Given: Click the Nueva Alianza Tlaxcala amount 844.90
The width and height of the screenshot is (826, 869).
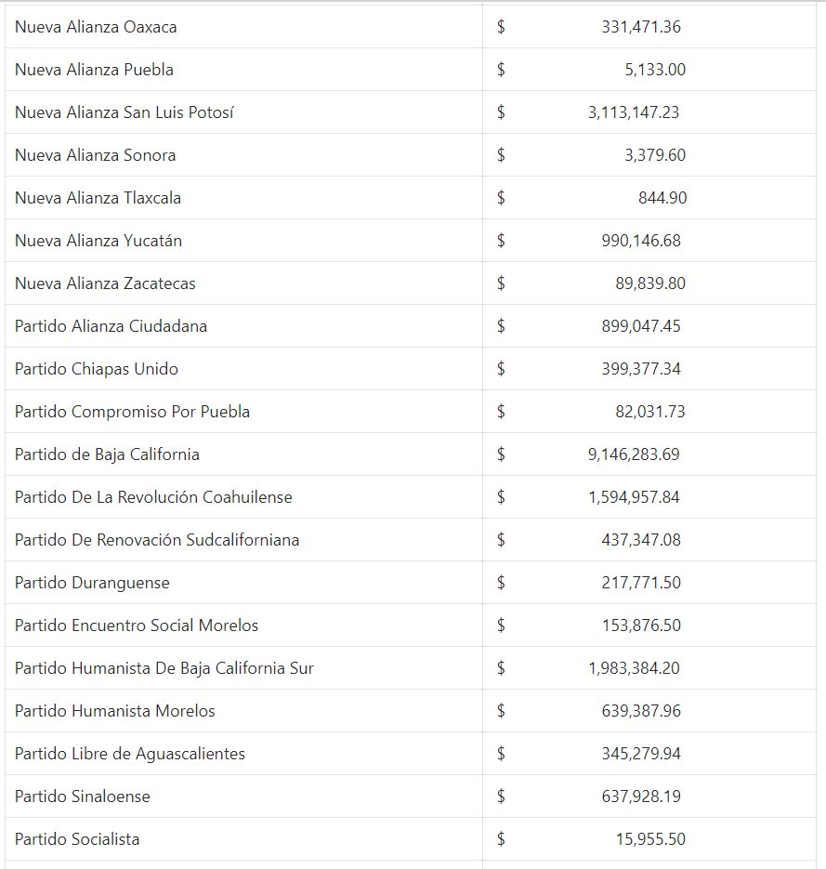Looking at the screenshot, I should click(x=662, y=198).
